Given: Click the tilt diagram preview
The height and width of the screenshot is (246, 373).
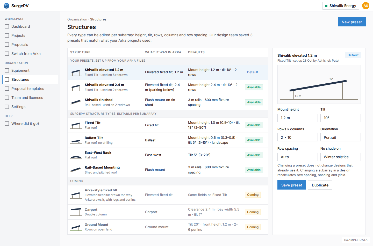Looking at the screenshot, I should 319,84.
